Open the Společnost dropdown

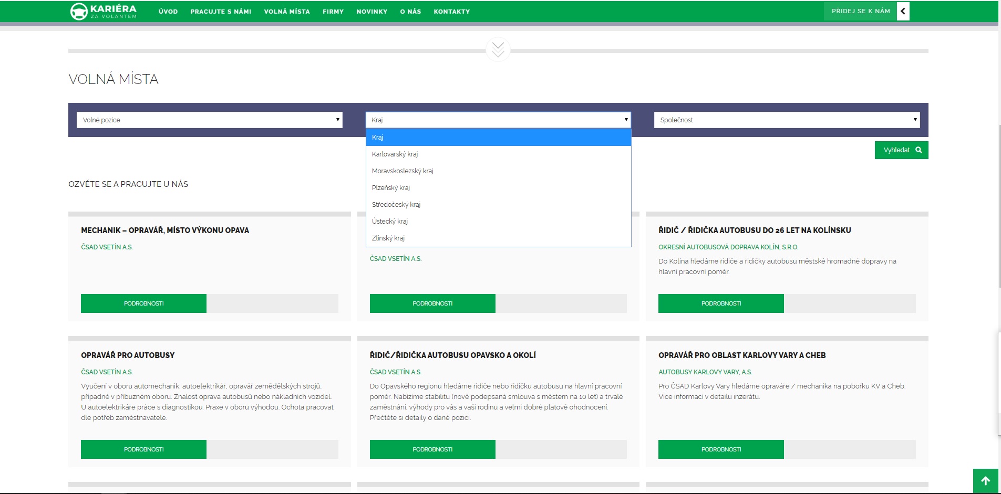[x=787, y=120]
